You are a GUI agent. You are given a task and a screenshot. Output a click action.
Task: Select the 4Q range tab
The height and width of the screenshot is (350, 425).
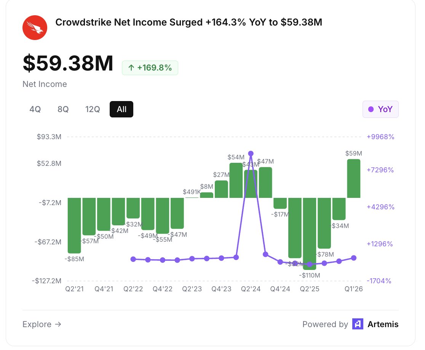click(x=35, y=109)
